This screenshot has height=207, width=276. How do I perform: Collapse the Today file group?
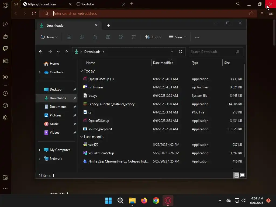tap(81, 71)
